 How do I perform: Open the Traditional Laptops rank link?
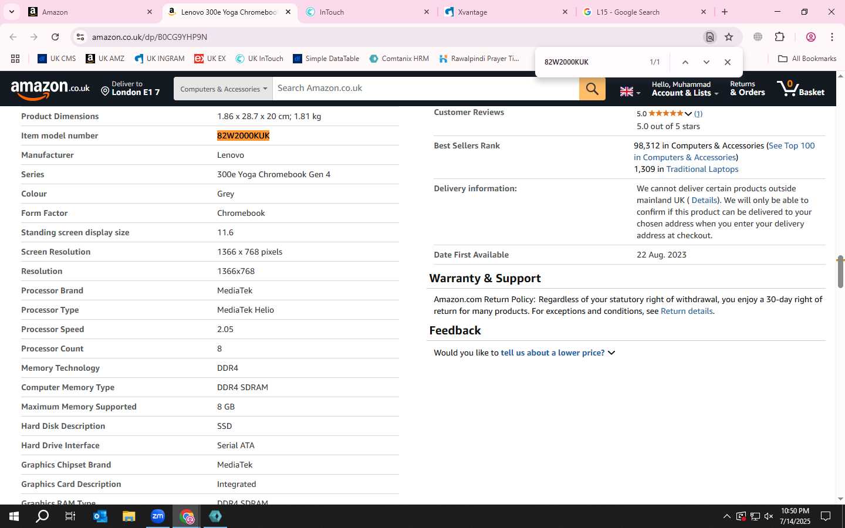[x=702, y=169]
